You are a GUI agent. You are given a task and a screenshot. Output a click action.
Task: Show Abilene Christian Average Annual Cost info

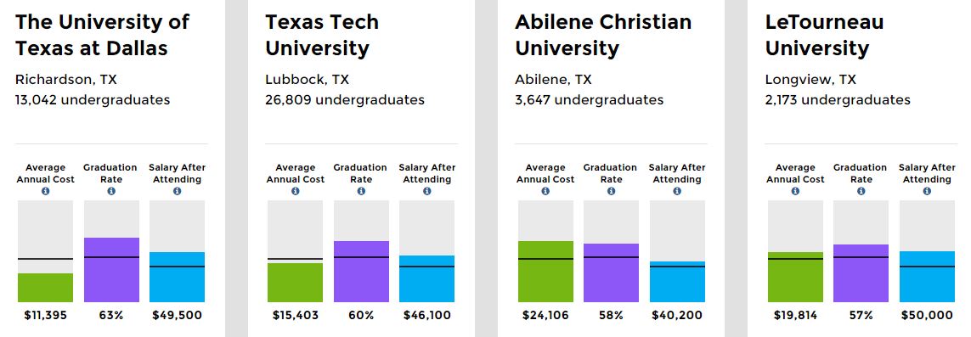545,191
